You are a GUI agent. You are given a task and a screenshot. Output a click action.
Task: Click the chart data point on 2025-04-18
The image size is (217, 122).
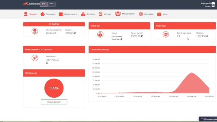pyautogui.click(x=173, y=91)
